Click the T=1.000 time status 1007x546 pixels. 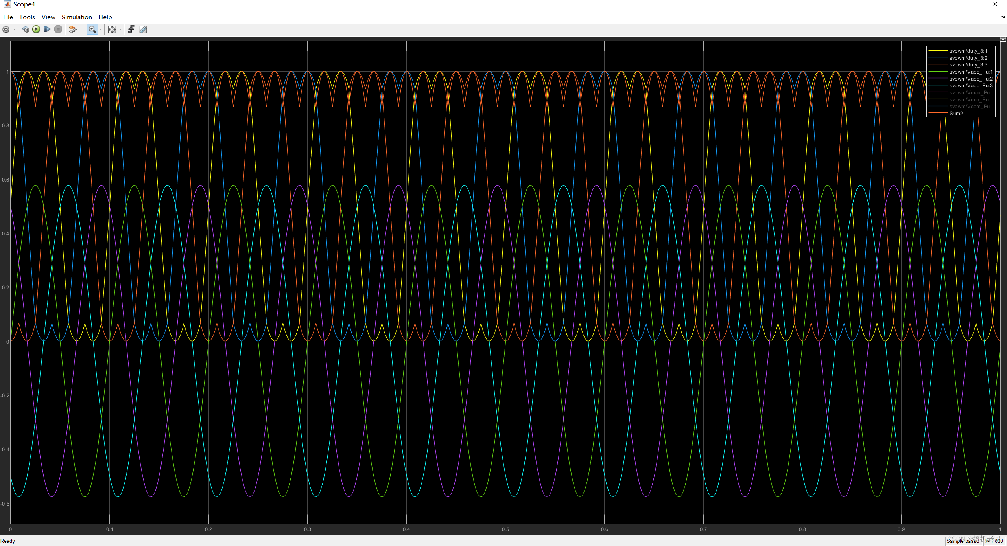[x=994, y=541]
